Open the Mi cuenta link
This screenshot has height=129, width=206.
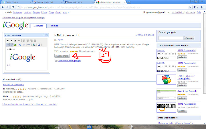[190, 12]
